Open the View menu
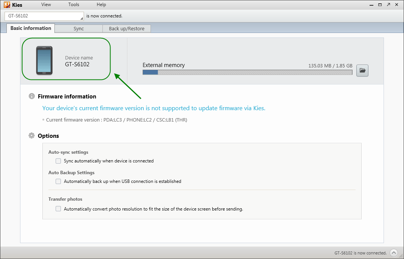The image size is (404, 259). pyautogui.click(x=46, y=5)
